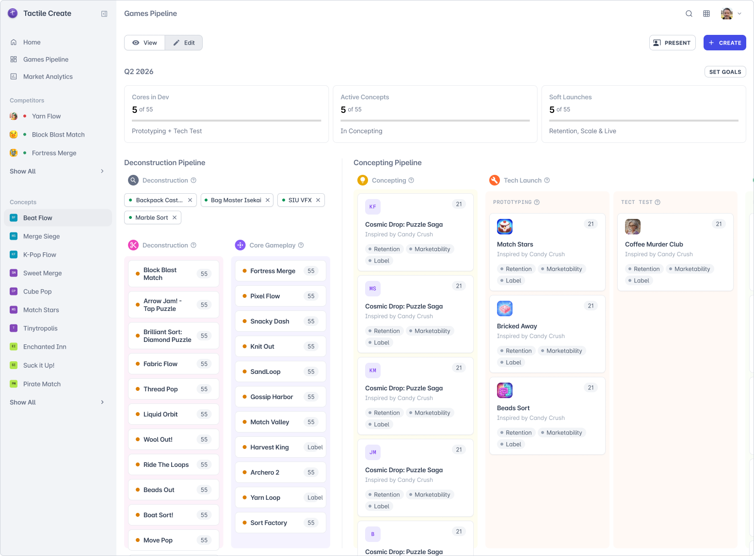The width and height of the screenshot is (754, 556).
Task: Remove the Marble Sort tag
Action: [x=175, y=217]
